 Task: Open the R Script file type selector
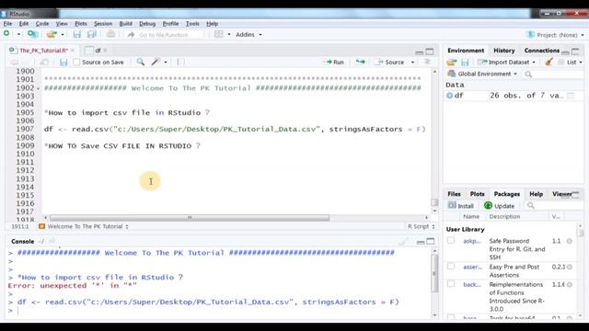422,226
